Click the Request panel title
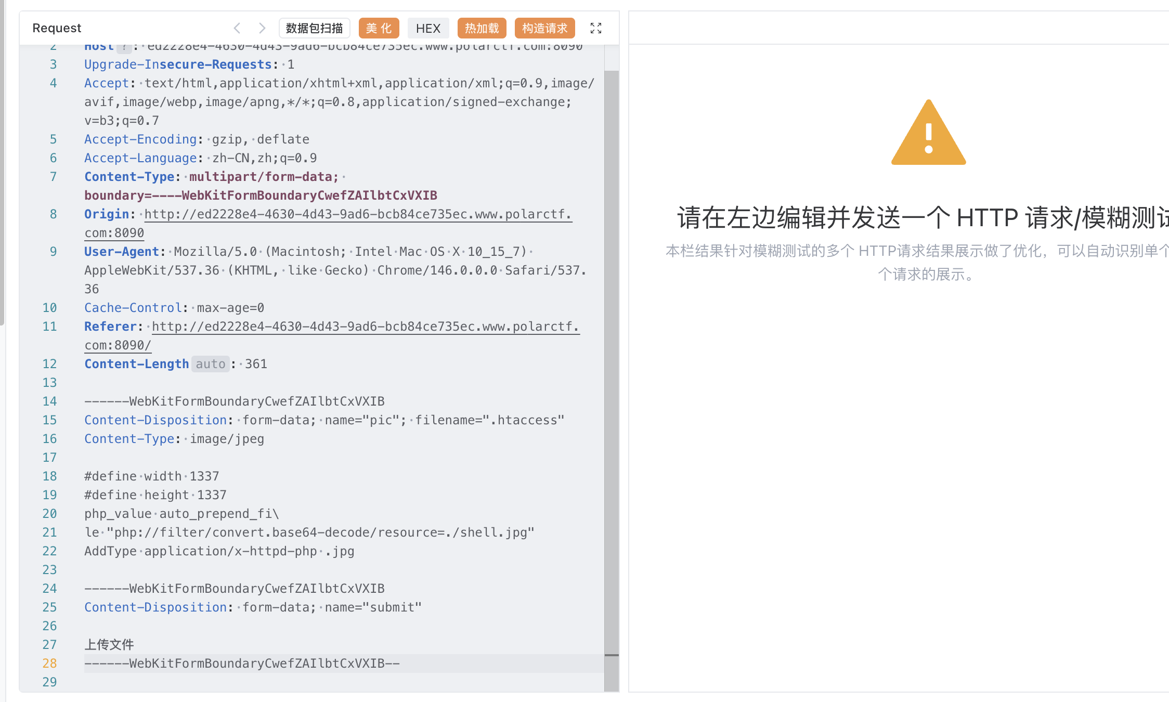1169x702 pixels. (57, 28)
